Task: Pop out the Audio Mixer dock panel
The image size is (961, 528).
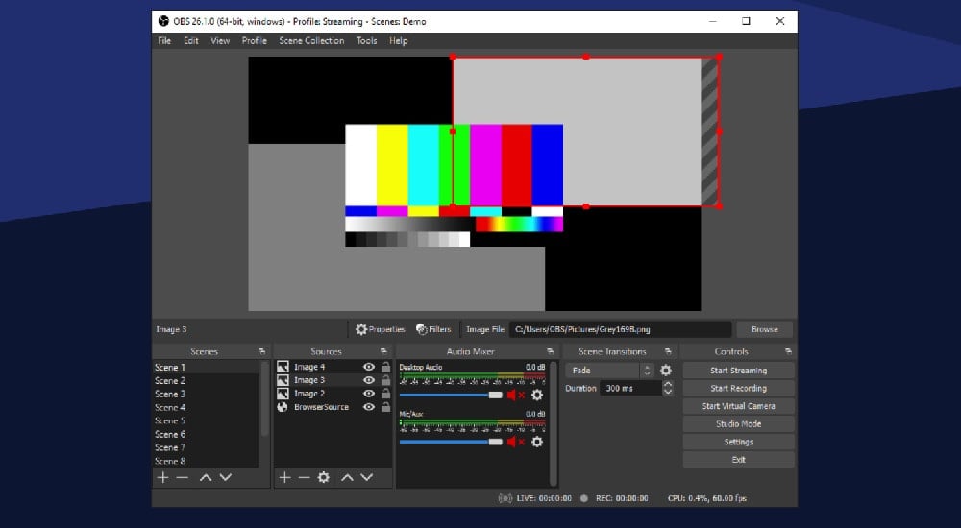Action: click(552, 352)
